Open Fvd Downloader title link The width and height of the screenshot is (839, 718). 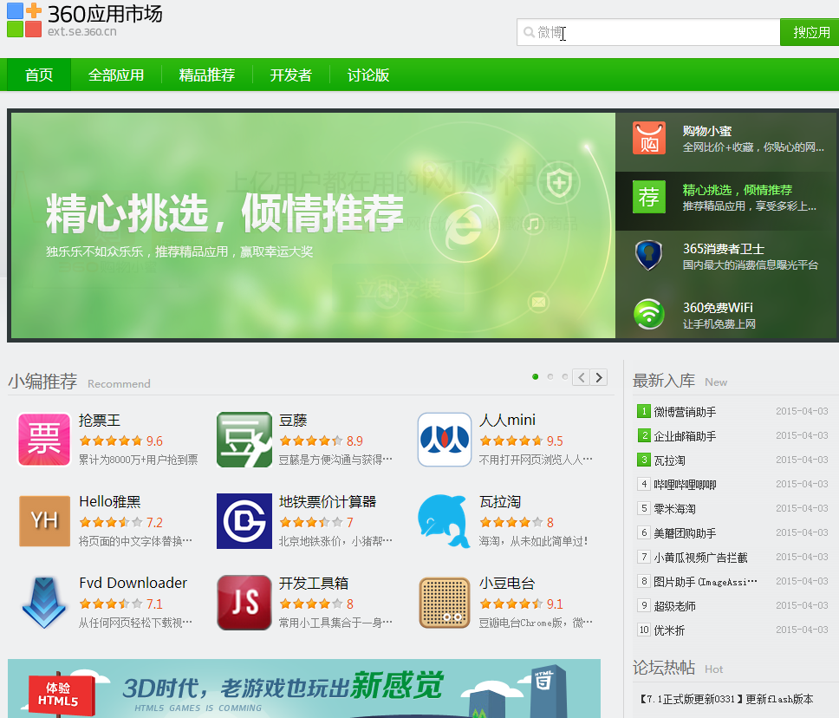tap(133, 583)
